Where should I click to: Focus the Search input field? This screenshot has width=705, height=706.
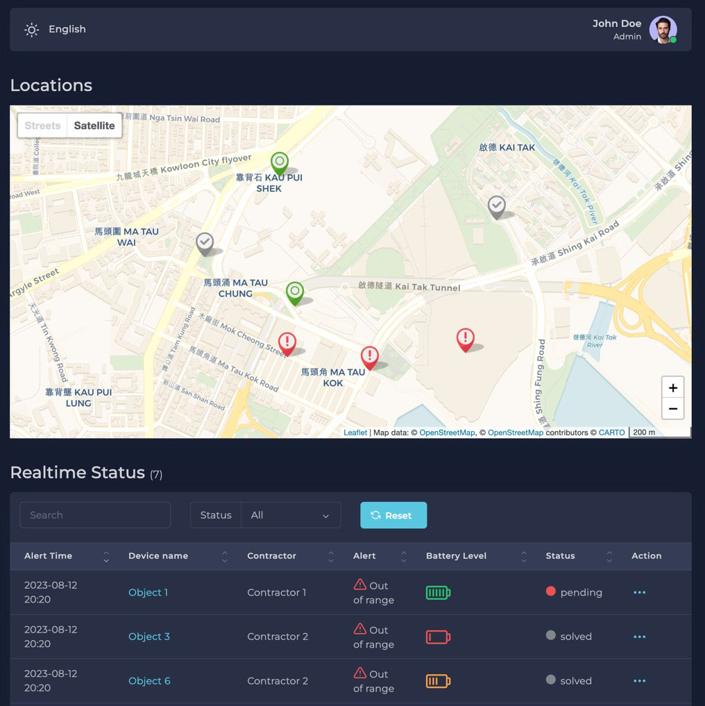pyautogui.click(x=95, y=515)
